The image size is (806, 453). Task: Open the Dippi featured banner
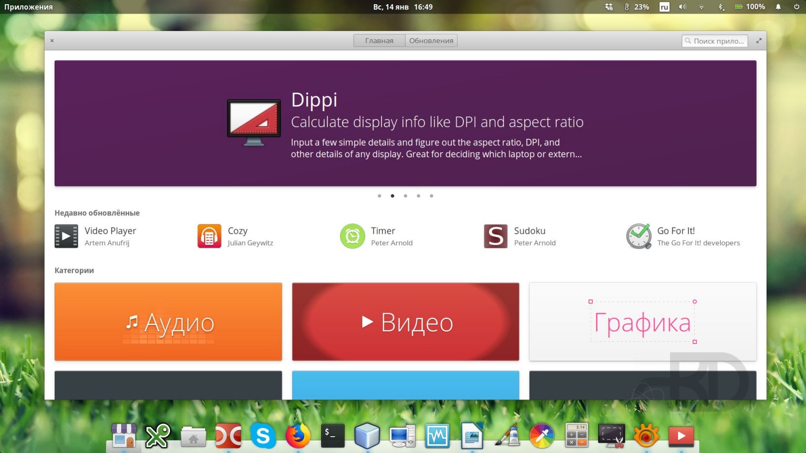point(405,123)
